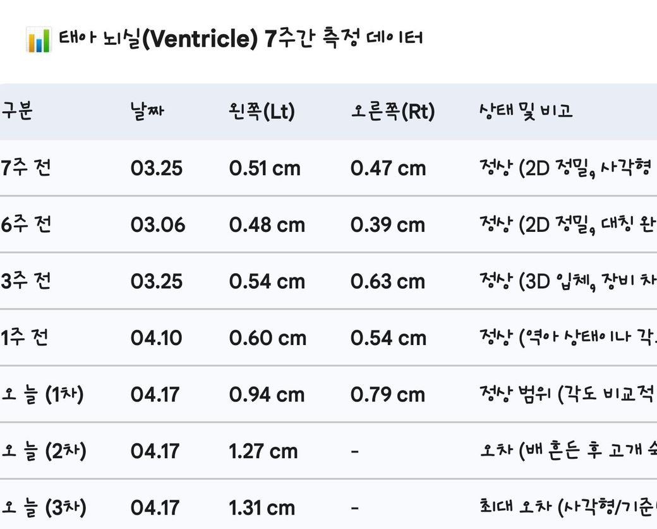The image size is (657, 529).
Task: Select the 상태 및 비고 column header
Action: coord(526,112)
